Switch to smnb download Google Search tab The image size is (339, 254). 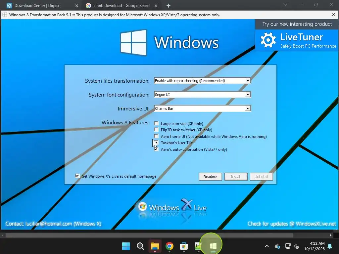tap(122, 6)
